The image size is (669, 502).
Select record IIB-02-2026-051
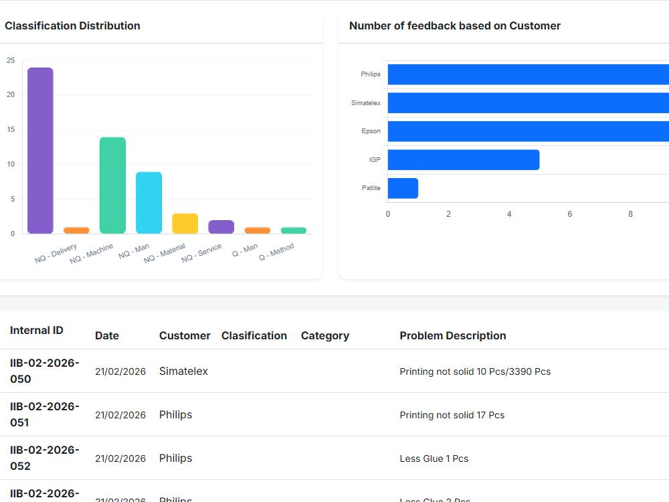coord(45,414)
